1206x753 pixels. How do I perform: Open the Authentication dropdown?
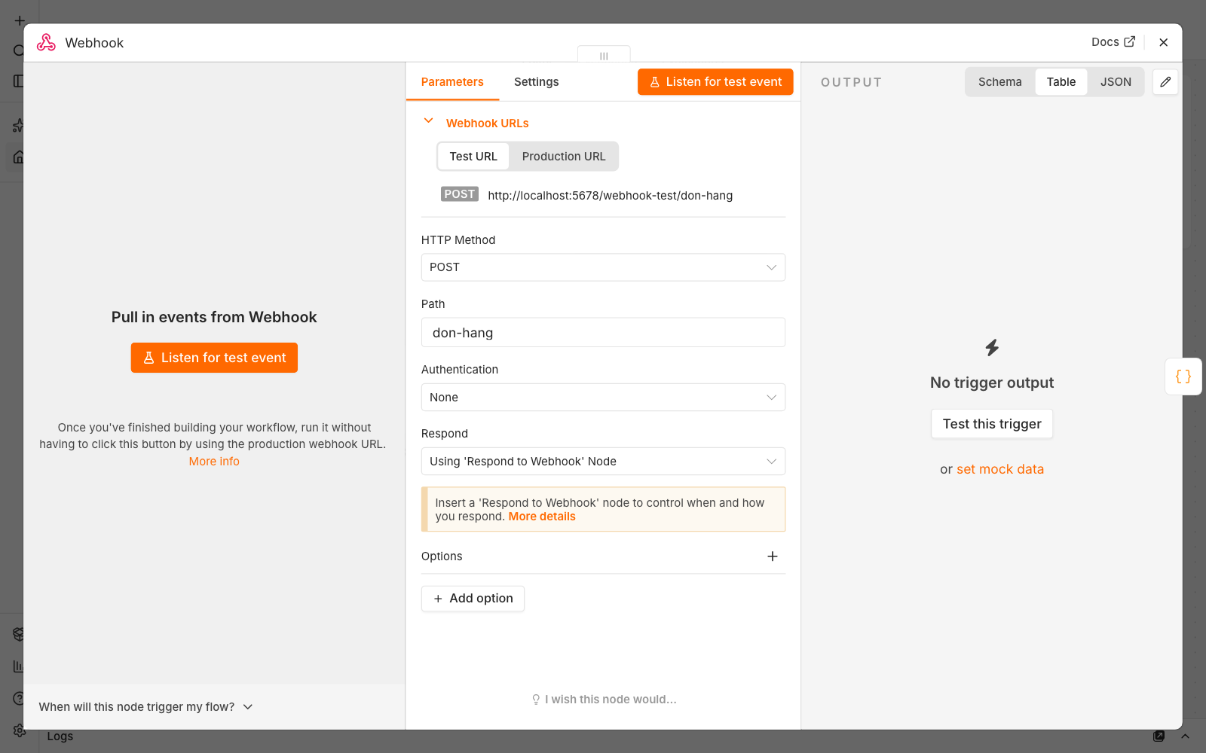(x=603, y=398)
